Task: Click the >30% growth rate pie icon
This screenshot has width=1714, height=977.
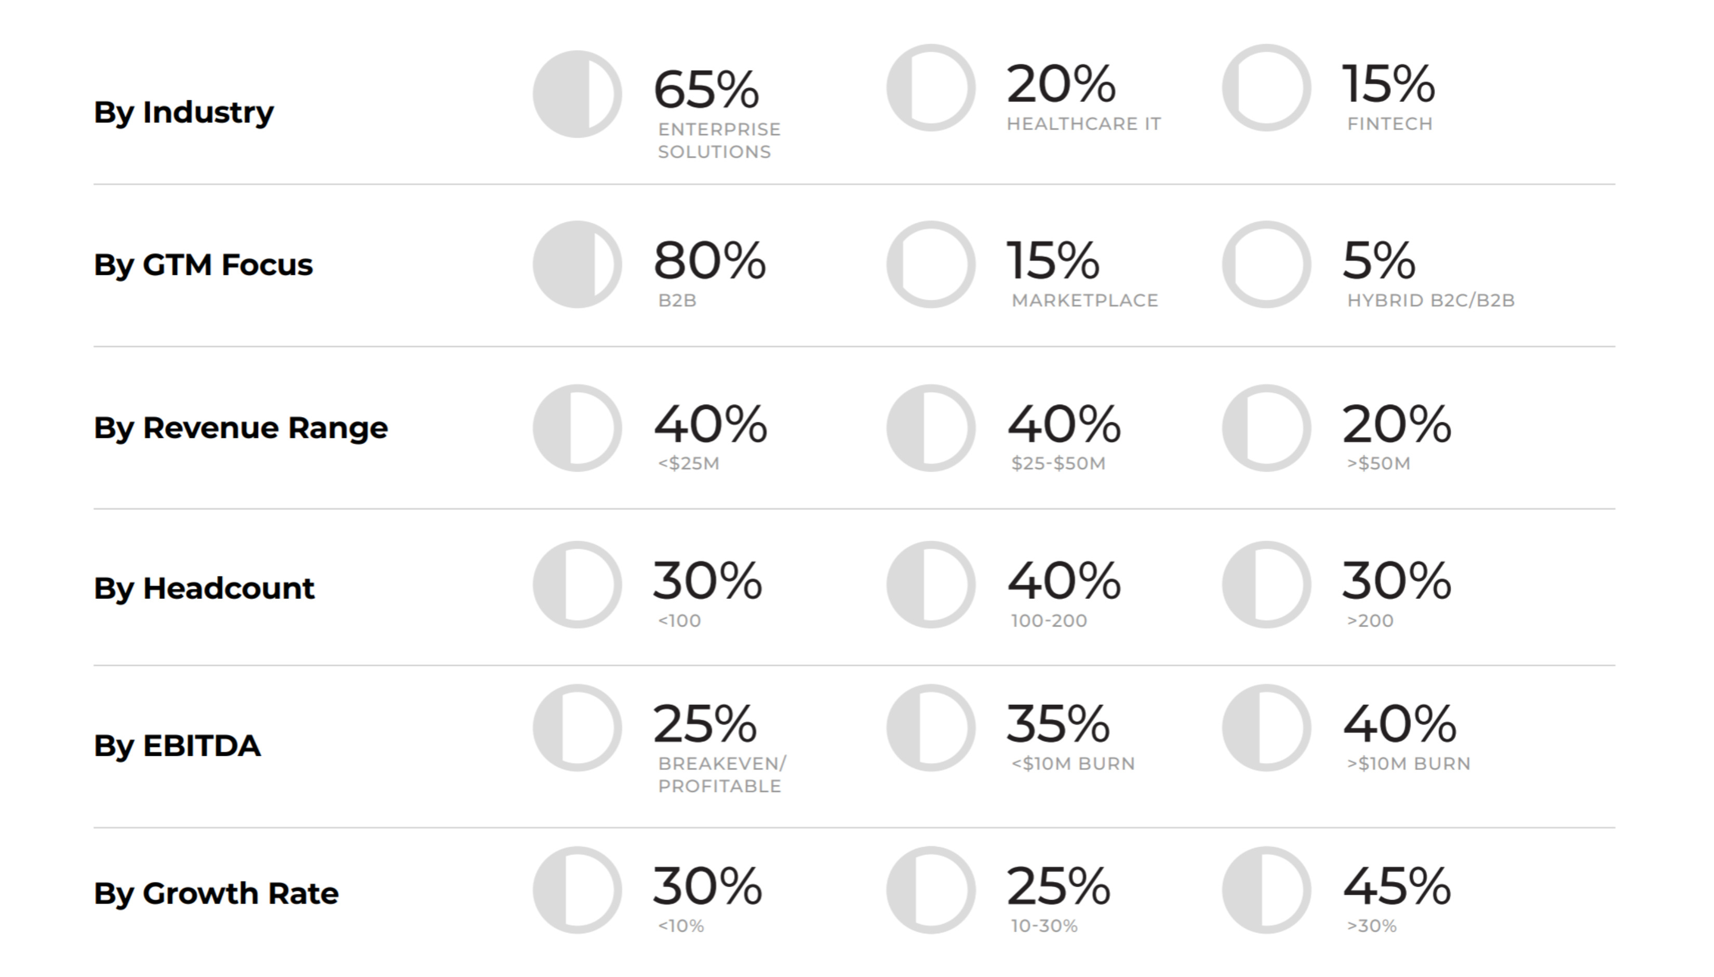Action: [1266, 890]
